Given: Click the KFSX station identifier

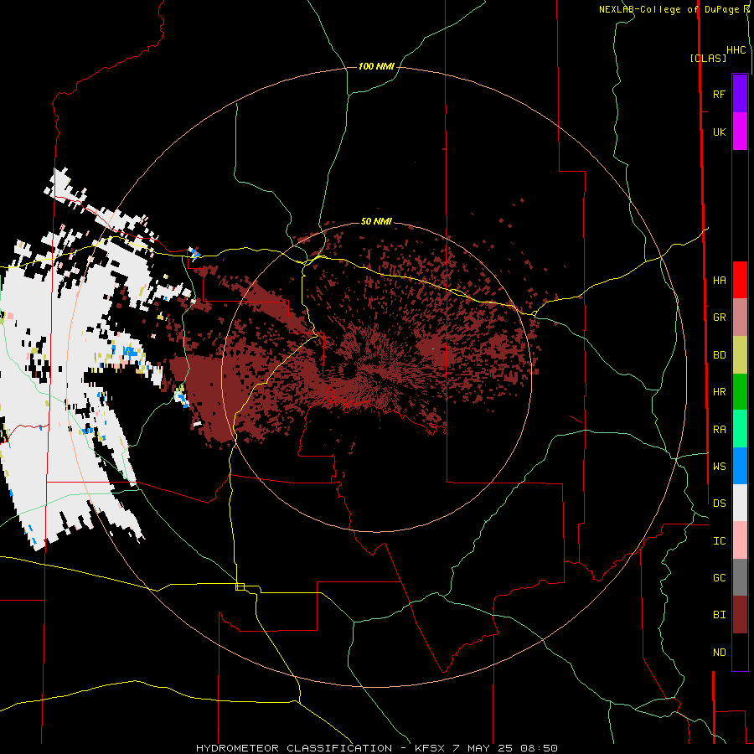Looking at the screenshot, I should 430,748.
